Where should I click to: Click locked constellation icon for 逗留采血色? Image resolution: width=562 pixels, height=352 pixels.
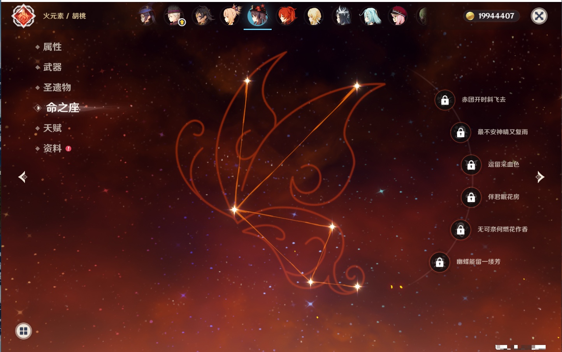point(471,165)
